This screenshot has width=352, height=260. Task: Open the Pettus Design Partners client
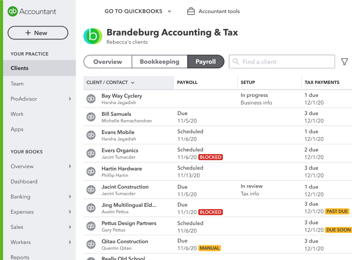pyautogui.click(x=129, y=223)
